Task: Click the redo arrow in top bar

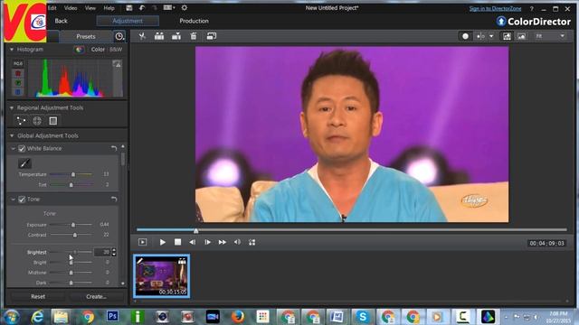Action: point(155,8)
